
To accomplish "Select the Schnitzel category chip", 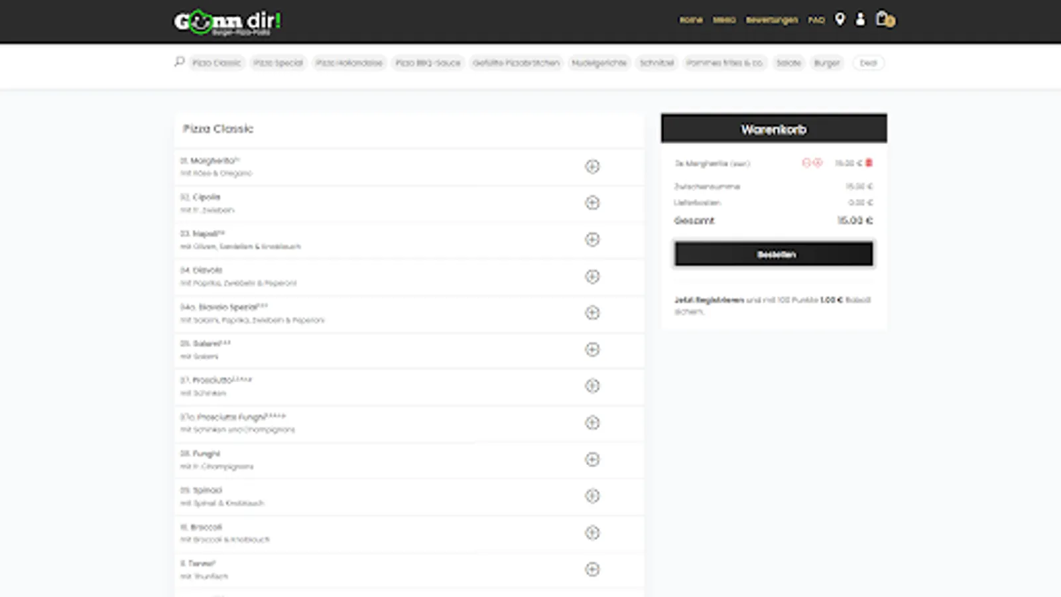I will click(656, 63).
